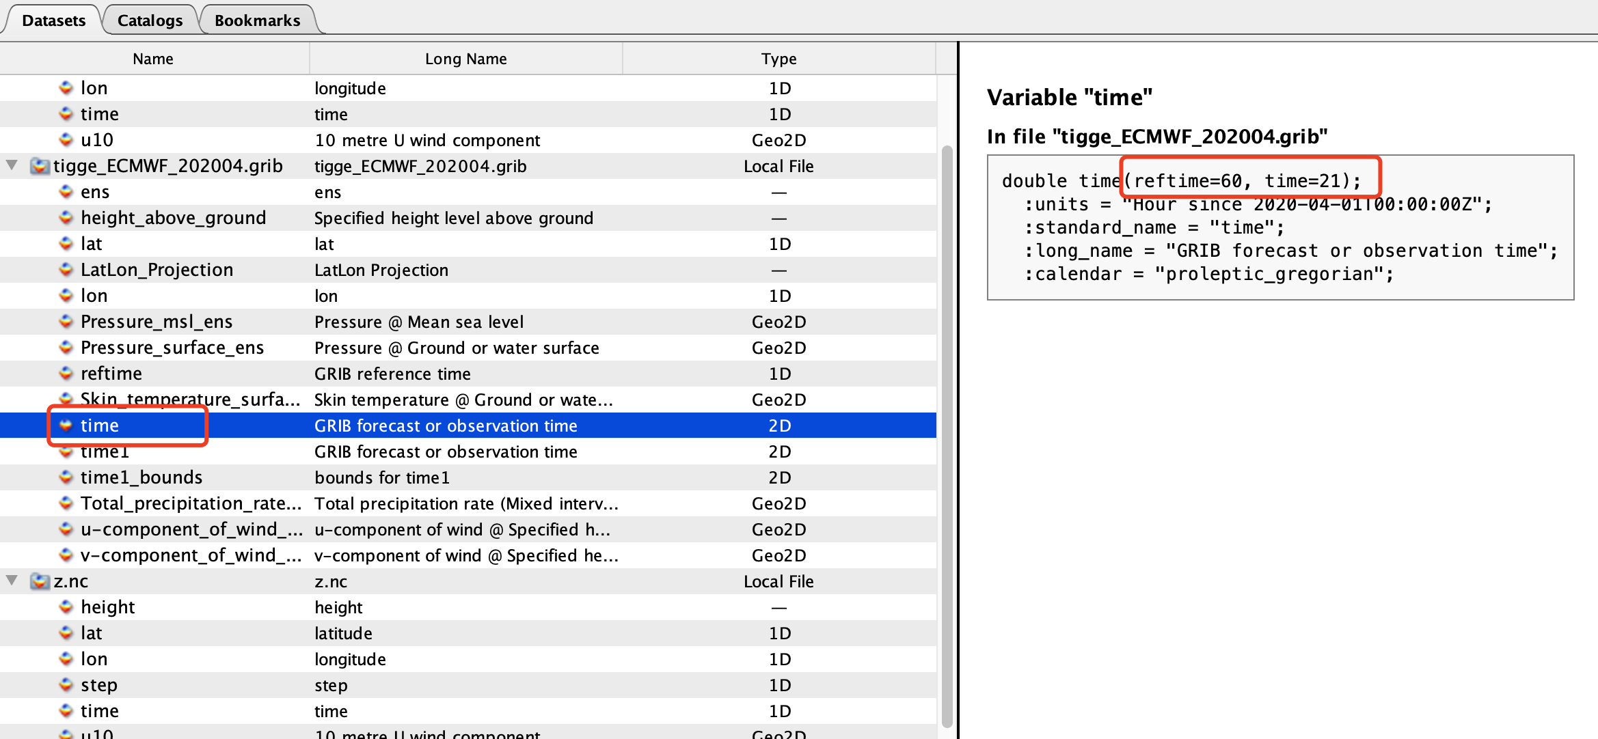The height and width of the screenshot is (739, 1598).
Task: Click the icon beside LatLon_Projection
Action: coord(66,270)
